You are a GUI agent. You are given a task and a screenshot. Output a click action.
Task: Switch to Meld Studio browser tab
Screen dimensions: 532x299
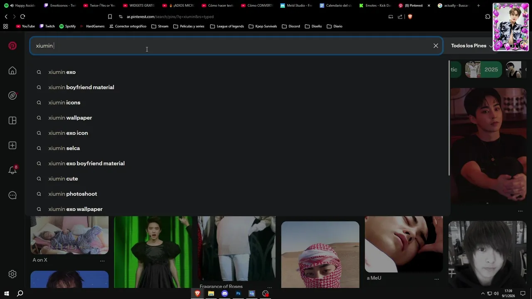tap(296, 5)
